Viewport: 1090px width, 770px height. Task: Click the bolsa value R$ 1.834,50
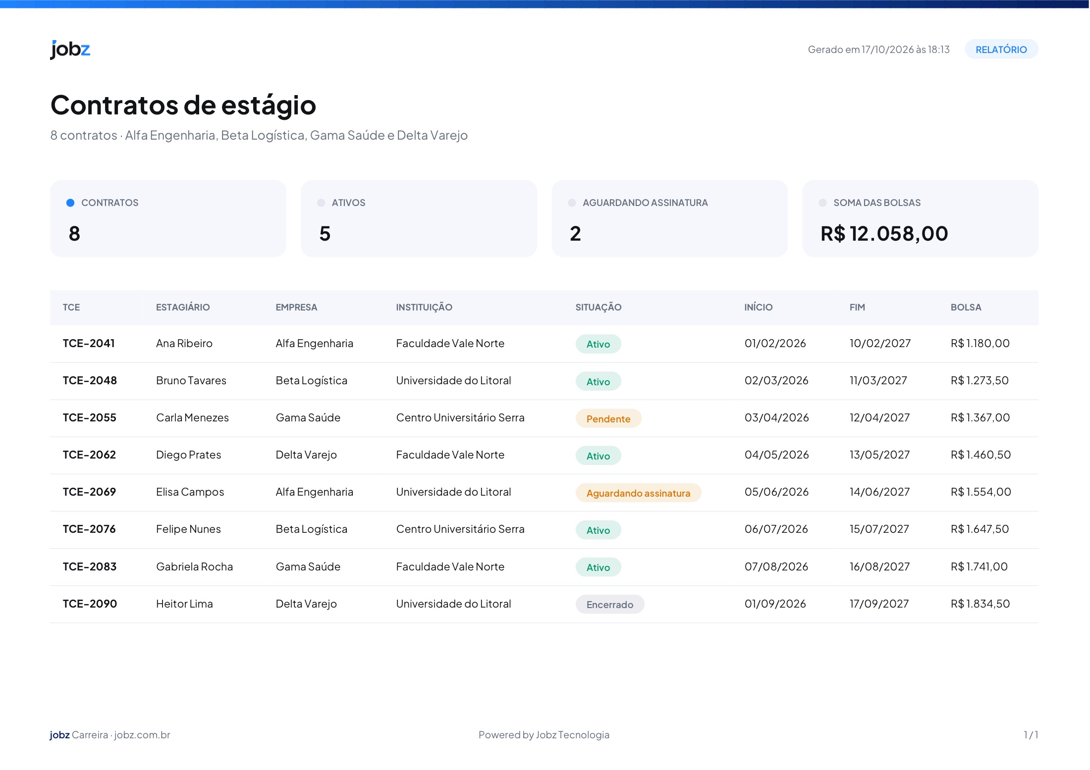980,604
